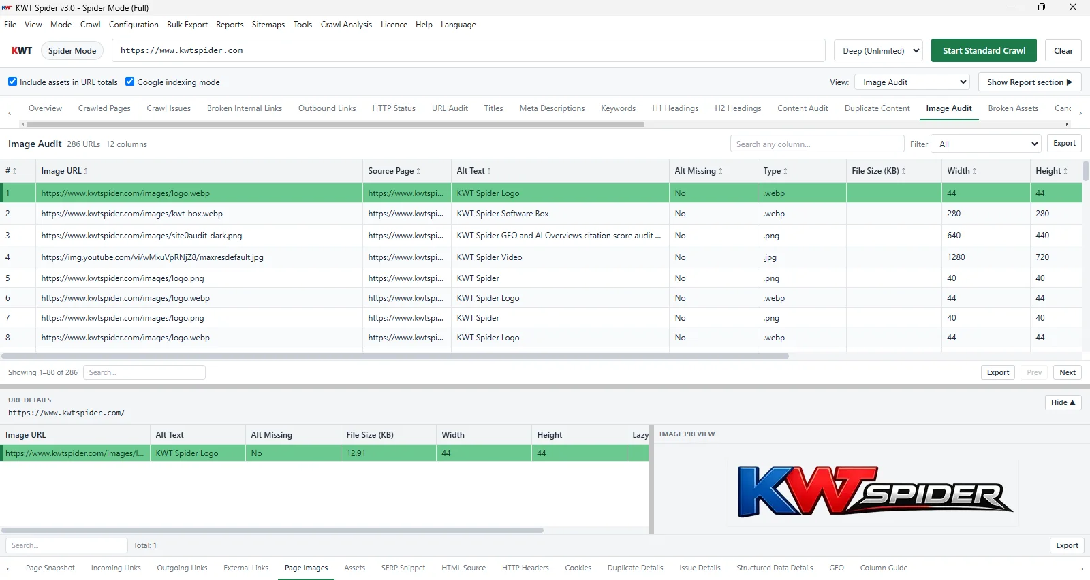Open the File menu

click(10, 25)
